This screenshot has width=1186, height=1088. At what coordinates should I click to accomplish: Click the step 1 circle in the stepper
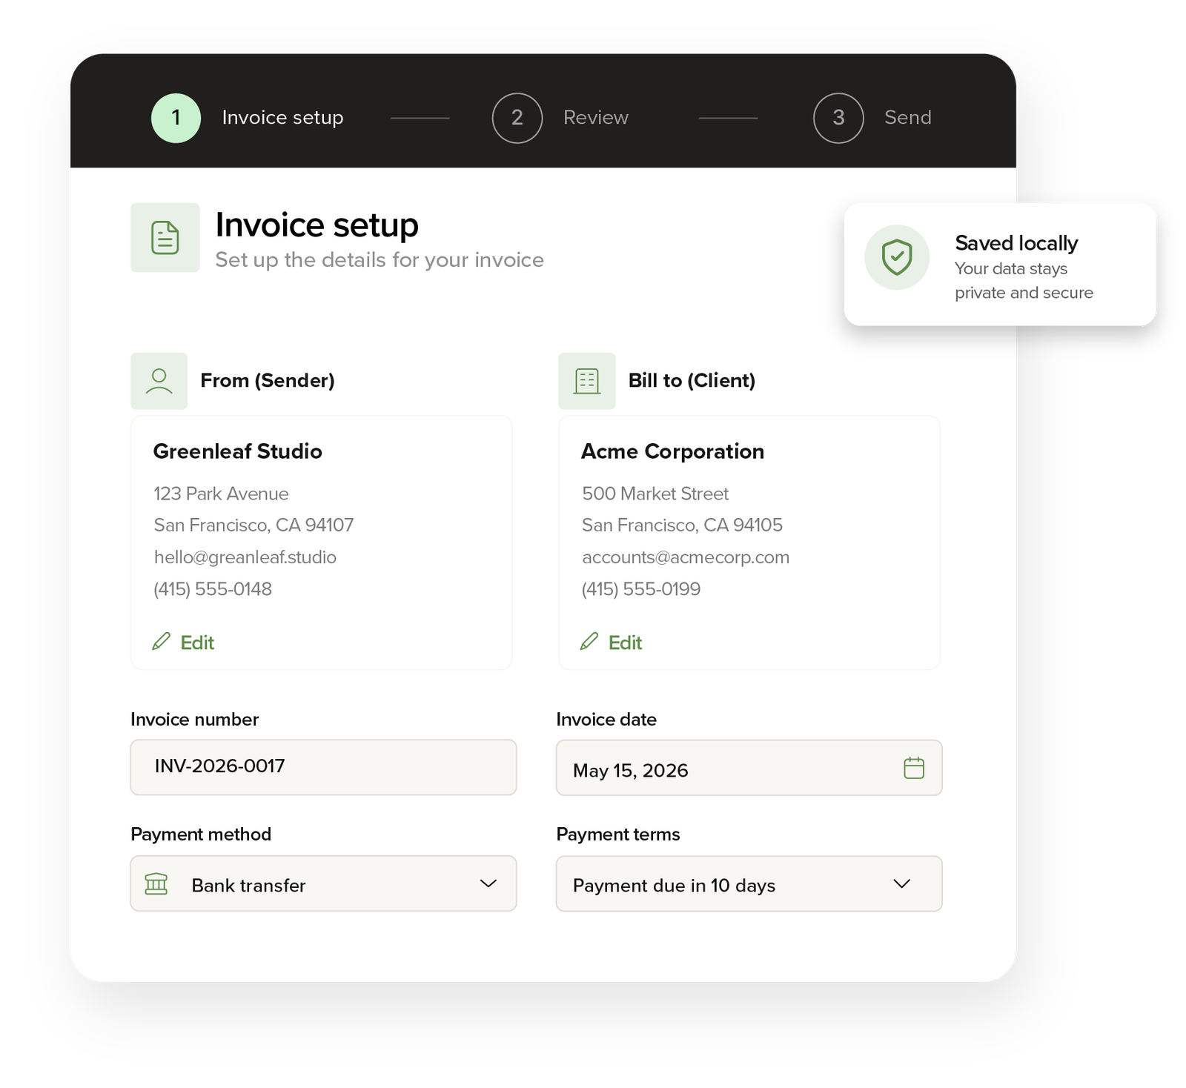pyautogui.click(x=176, y=118)
